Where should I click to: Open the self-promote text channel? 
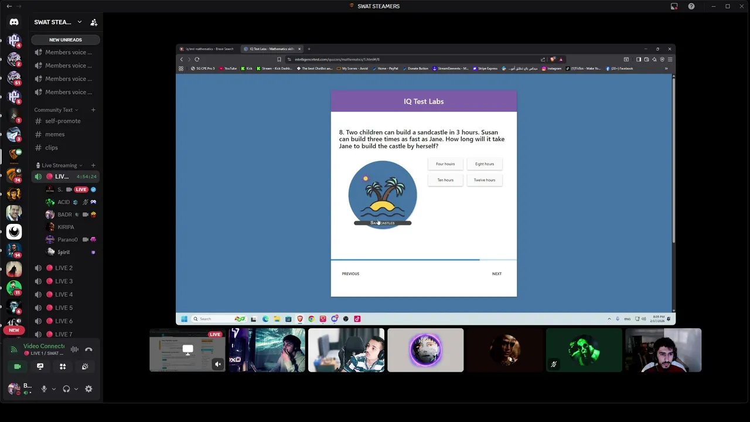tap(66, 121)
